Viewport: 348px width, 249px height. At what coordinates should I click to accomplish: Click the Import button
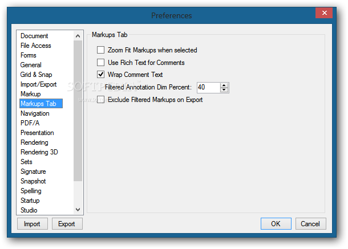tap(33, 224)
